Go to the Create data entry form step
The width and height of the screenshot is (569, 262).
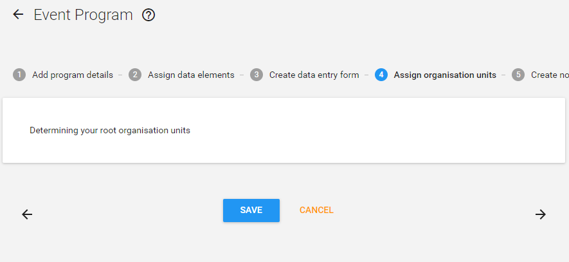coord(314,75)
